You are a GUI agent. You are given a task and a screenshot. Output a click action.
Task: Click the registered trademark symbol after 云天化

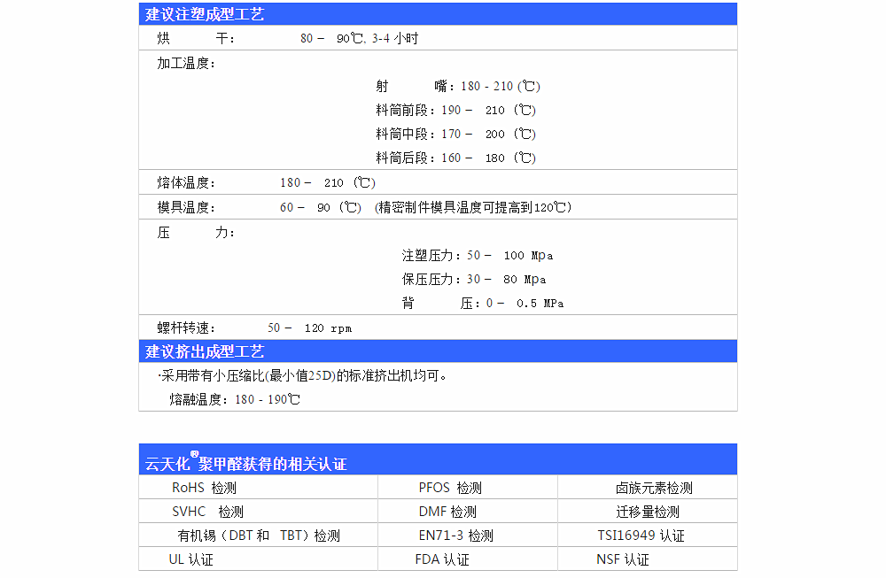coord(194,454)
